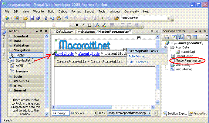Click the asp:sitemappath tag navigator button
This screenshot has height=123, width=209.
coord(129,113)
